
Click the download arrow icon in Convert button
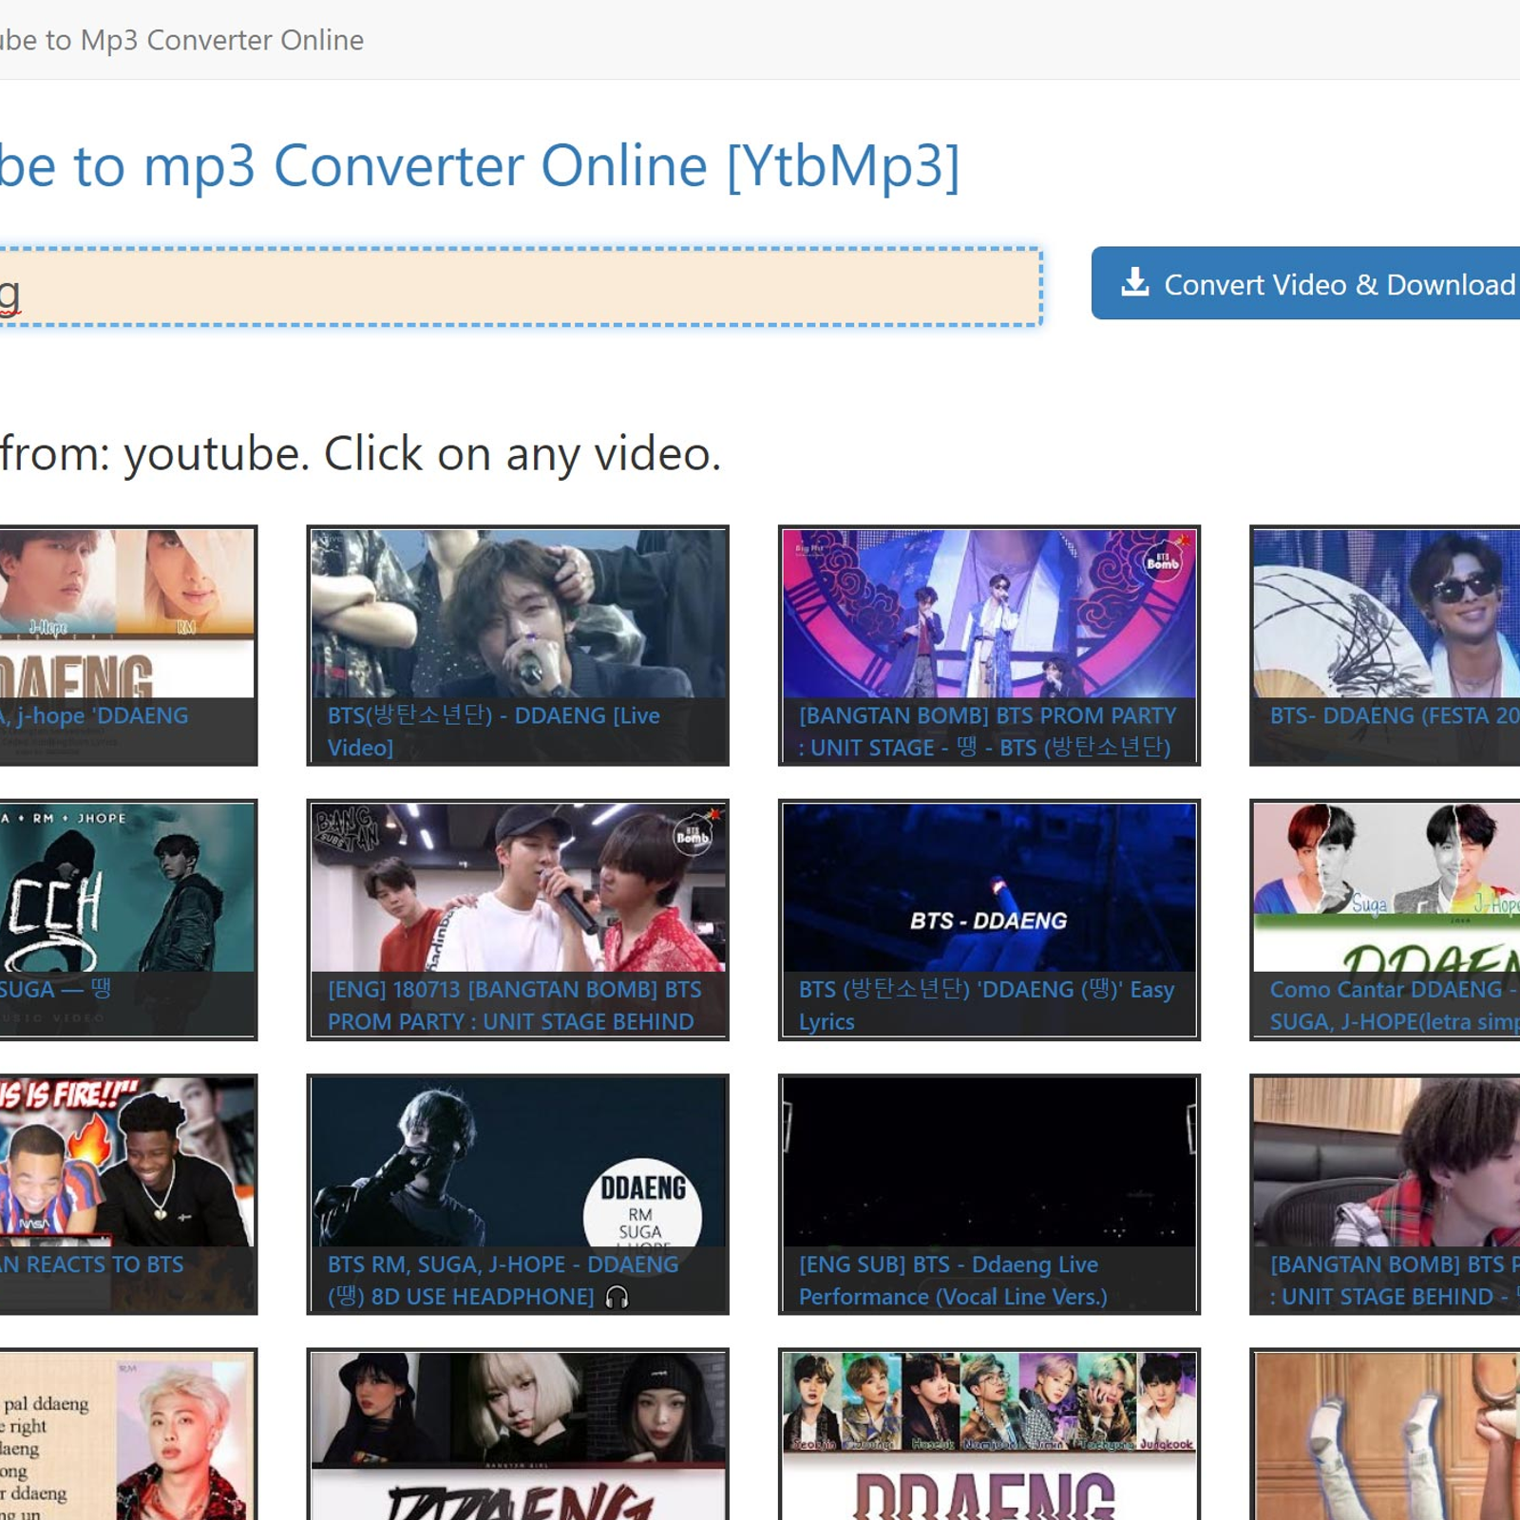(x=1134, y=282)
